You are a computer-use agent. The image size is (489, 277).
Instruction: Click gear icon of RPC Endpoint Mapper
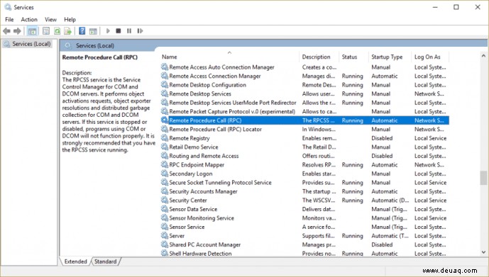165,164
